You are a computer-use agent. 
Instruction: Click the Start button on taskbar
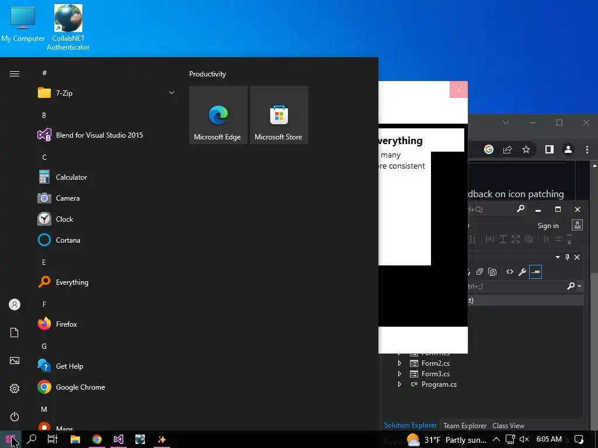(11, 440)
